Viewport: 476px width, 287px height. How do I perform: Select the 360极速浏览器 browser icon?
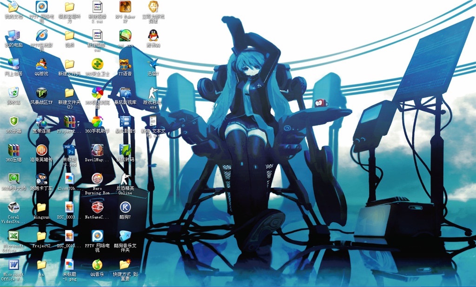(98, 93)
